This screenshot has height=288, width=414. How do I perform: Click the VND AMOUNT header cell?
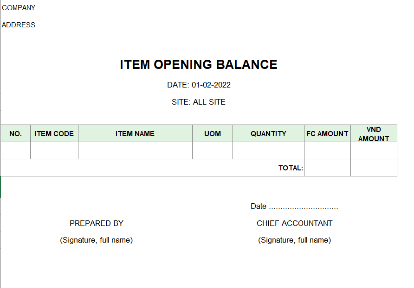(x=374, y=134)
